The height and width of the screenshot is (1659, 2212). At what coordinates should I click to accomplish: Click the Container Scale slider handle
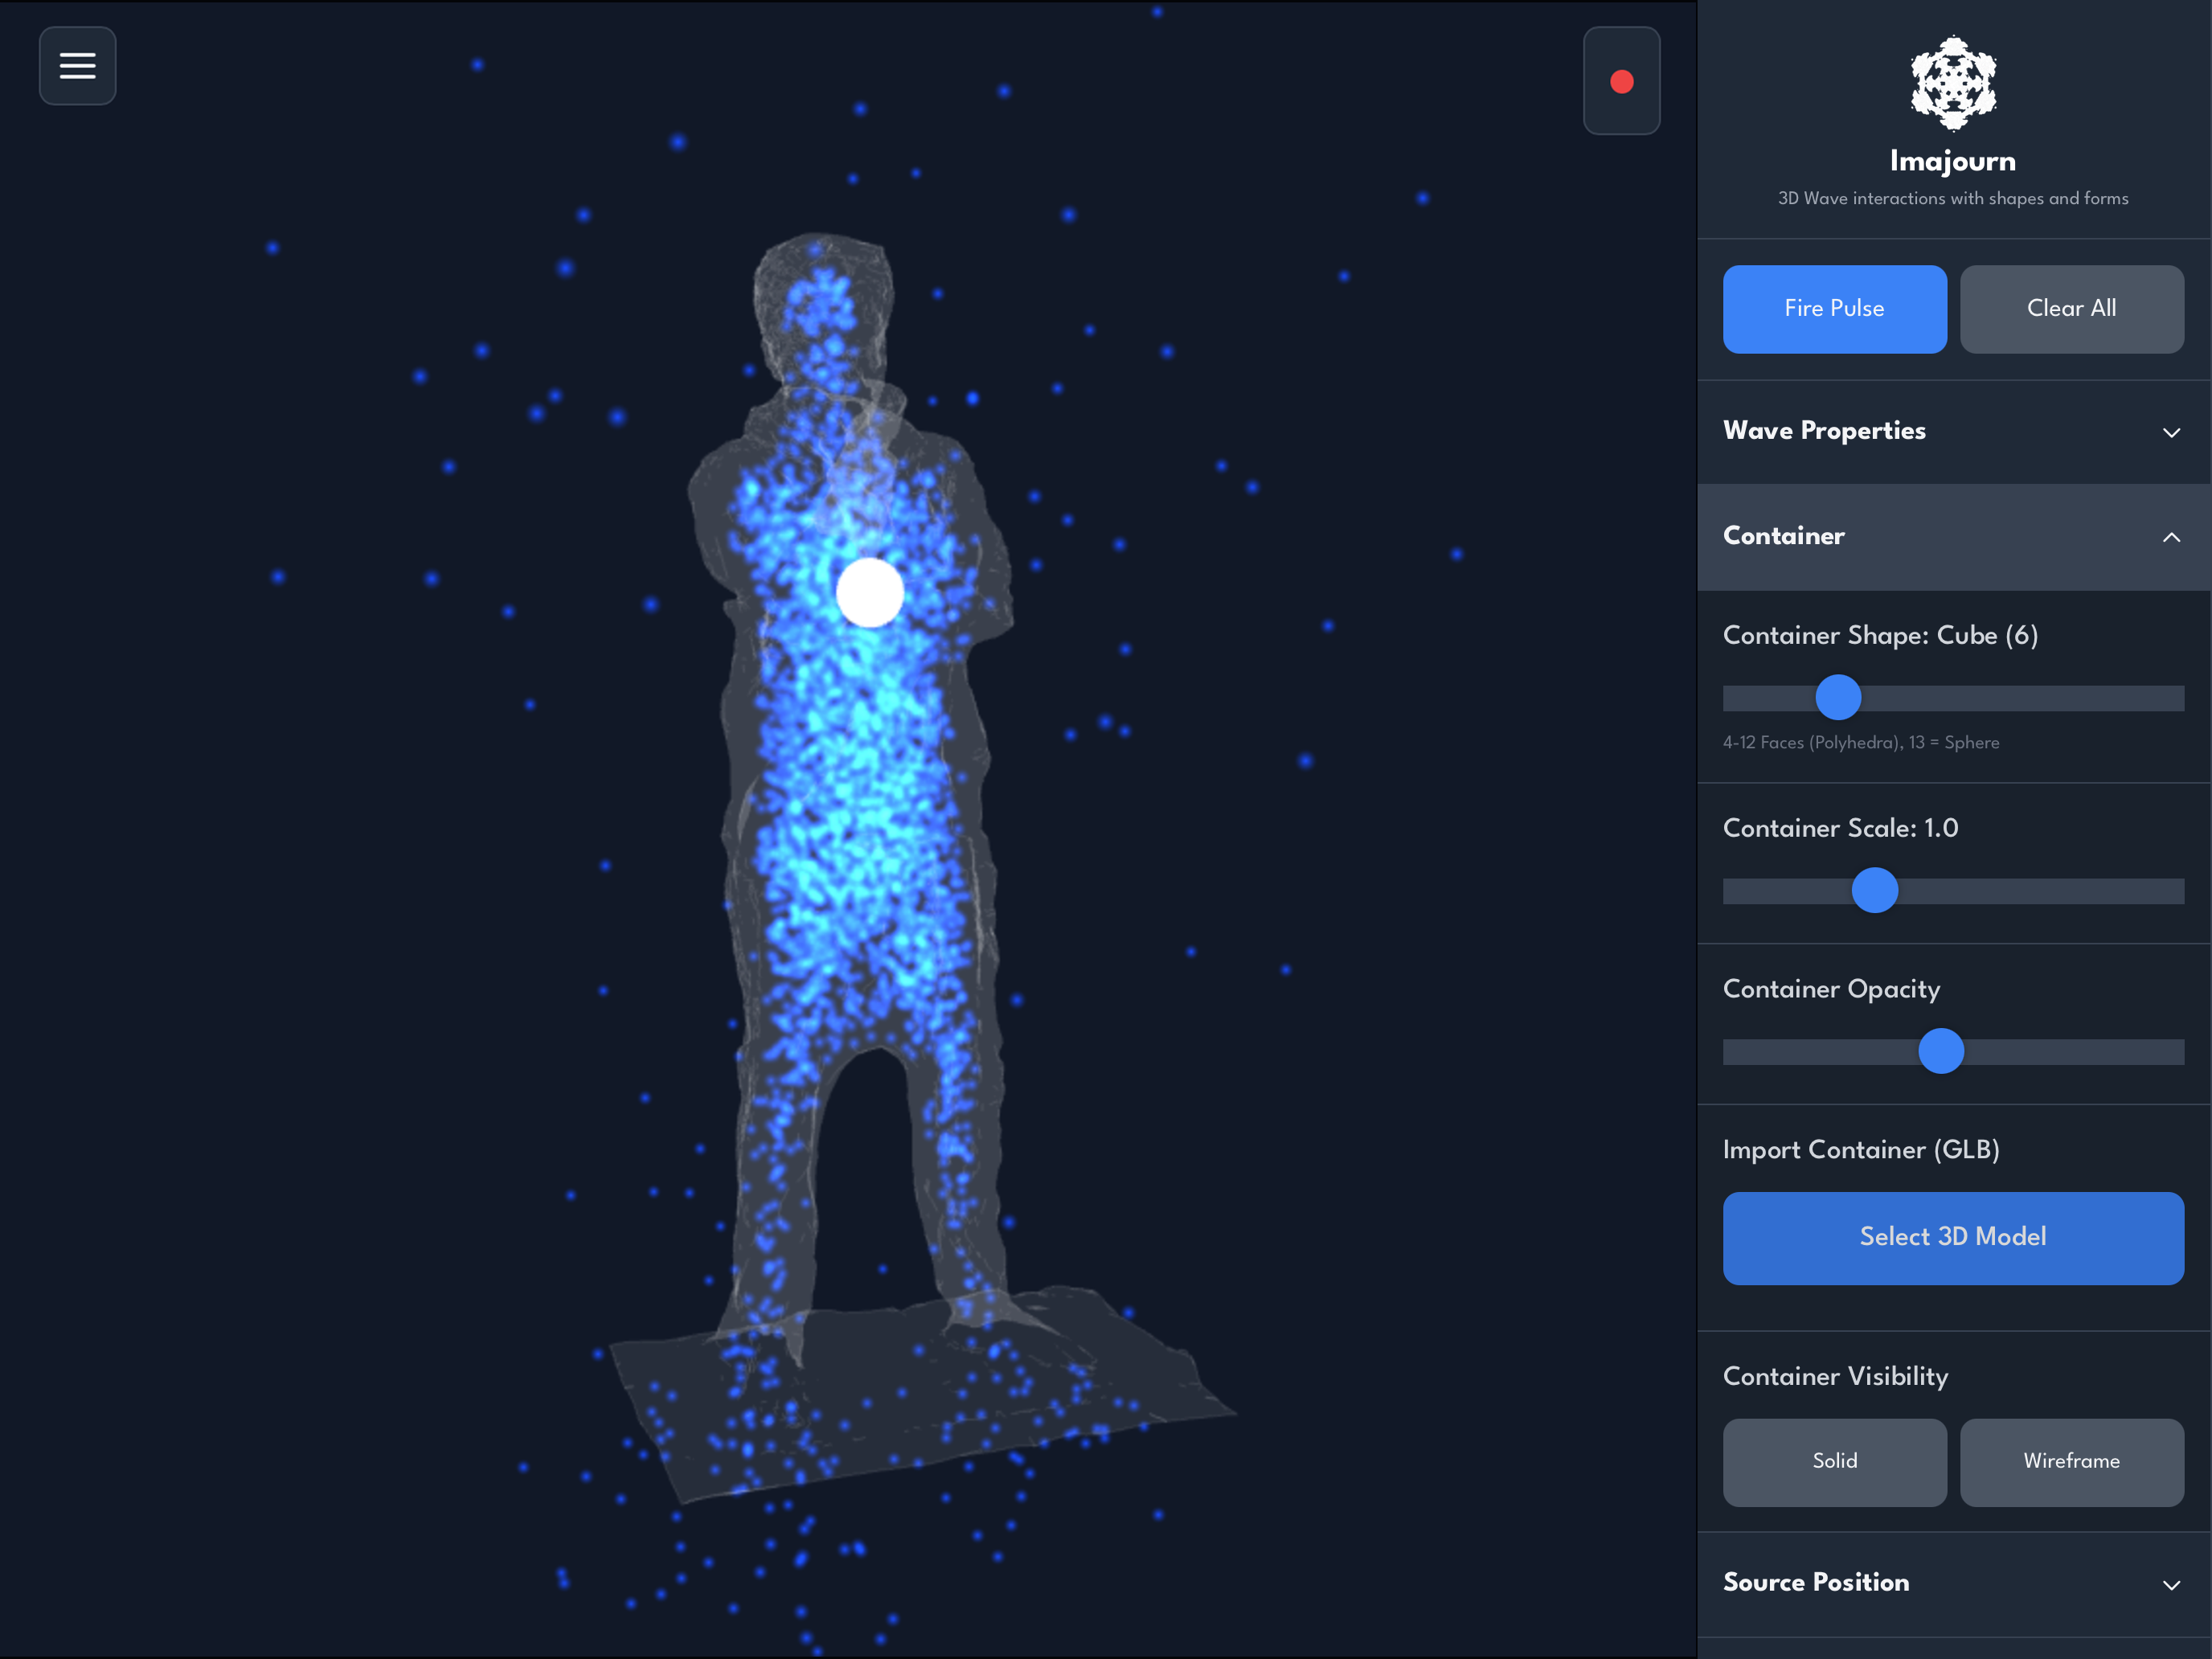click(x=1874, y=890)
